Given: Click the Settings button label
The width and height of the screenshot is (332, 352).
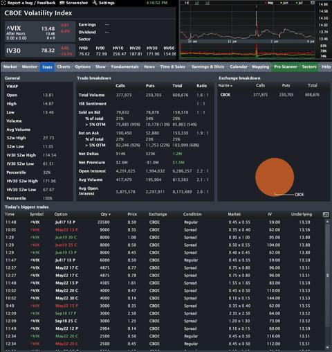Looking at the screenshot, I should pos(107,3).
